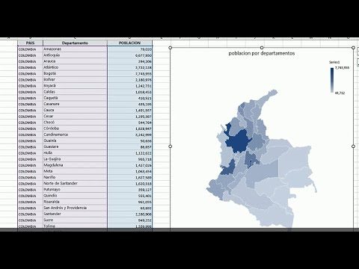Click the top-left corner chart handle
The image size is (359, 269).
(x=171, y=48)
